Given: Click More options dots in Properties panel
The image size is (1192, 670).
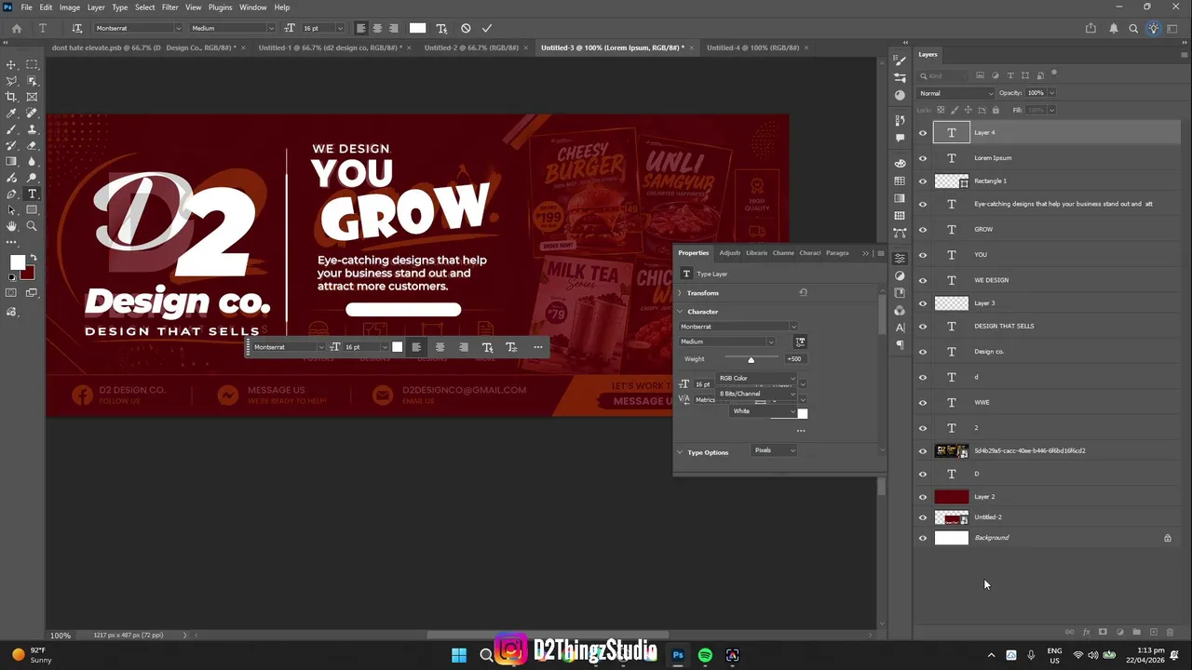Looking at the screenshot, I should (801, 431).
